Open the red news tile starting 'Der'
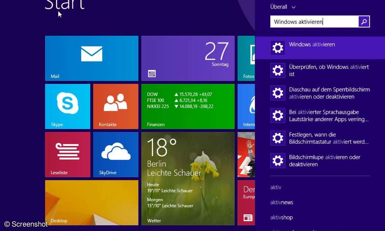Image resolution: width=385 pixels, height=231 pixels. 246,203
